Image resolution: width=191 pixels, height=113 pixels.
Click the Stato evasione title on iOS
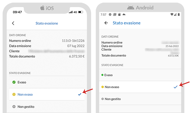point(47,23)
